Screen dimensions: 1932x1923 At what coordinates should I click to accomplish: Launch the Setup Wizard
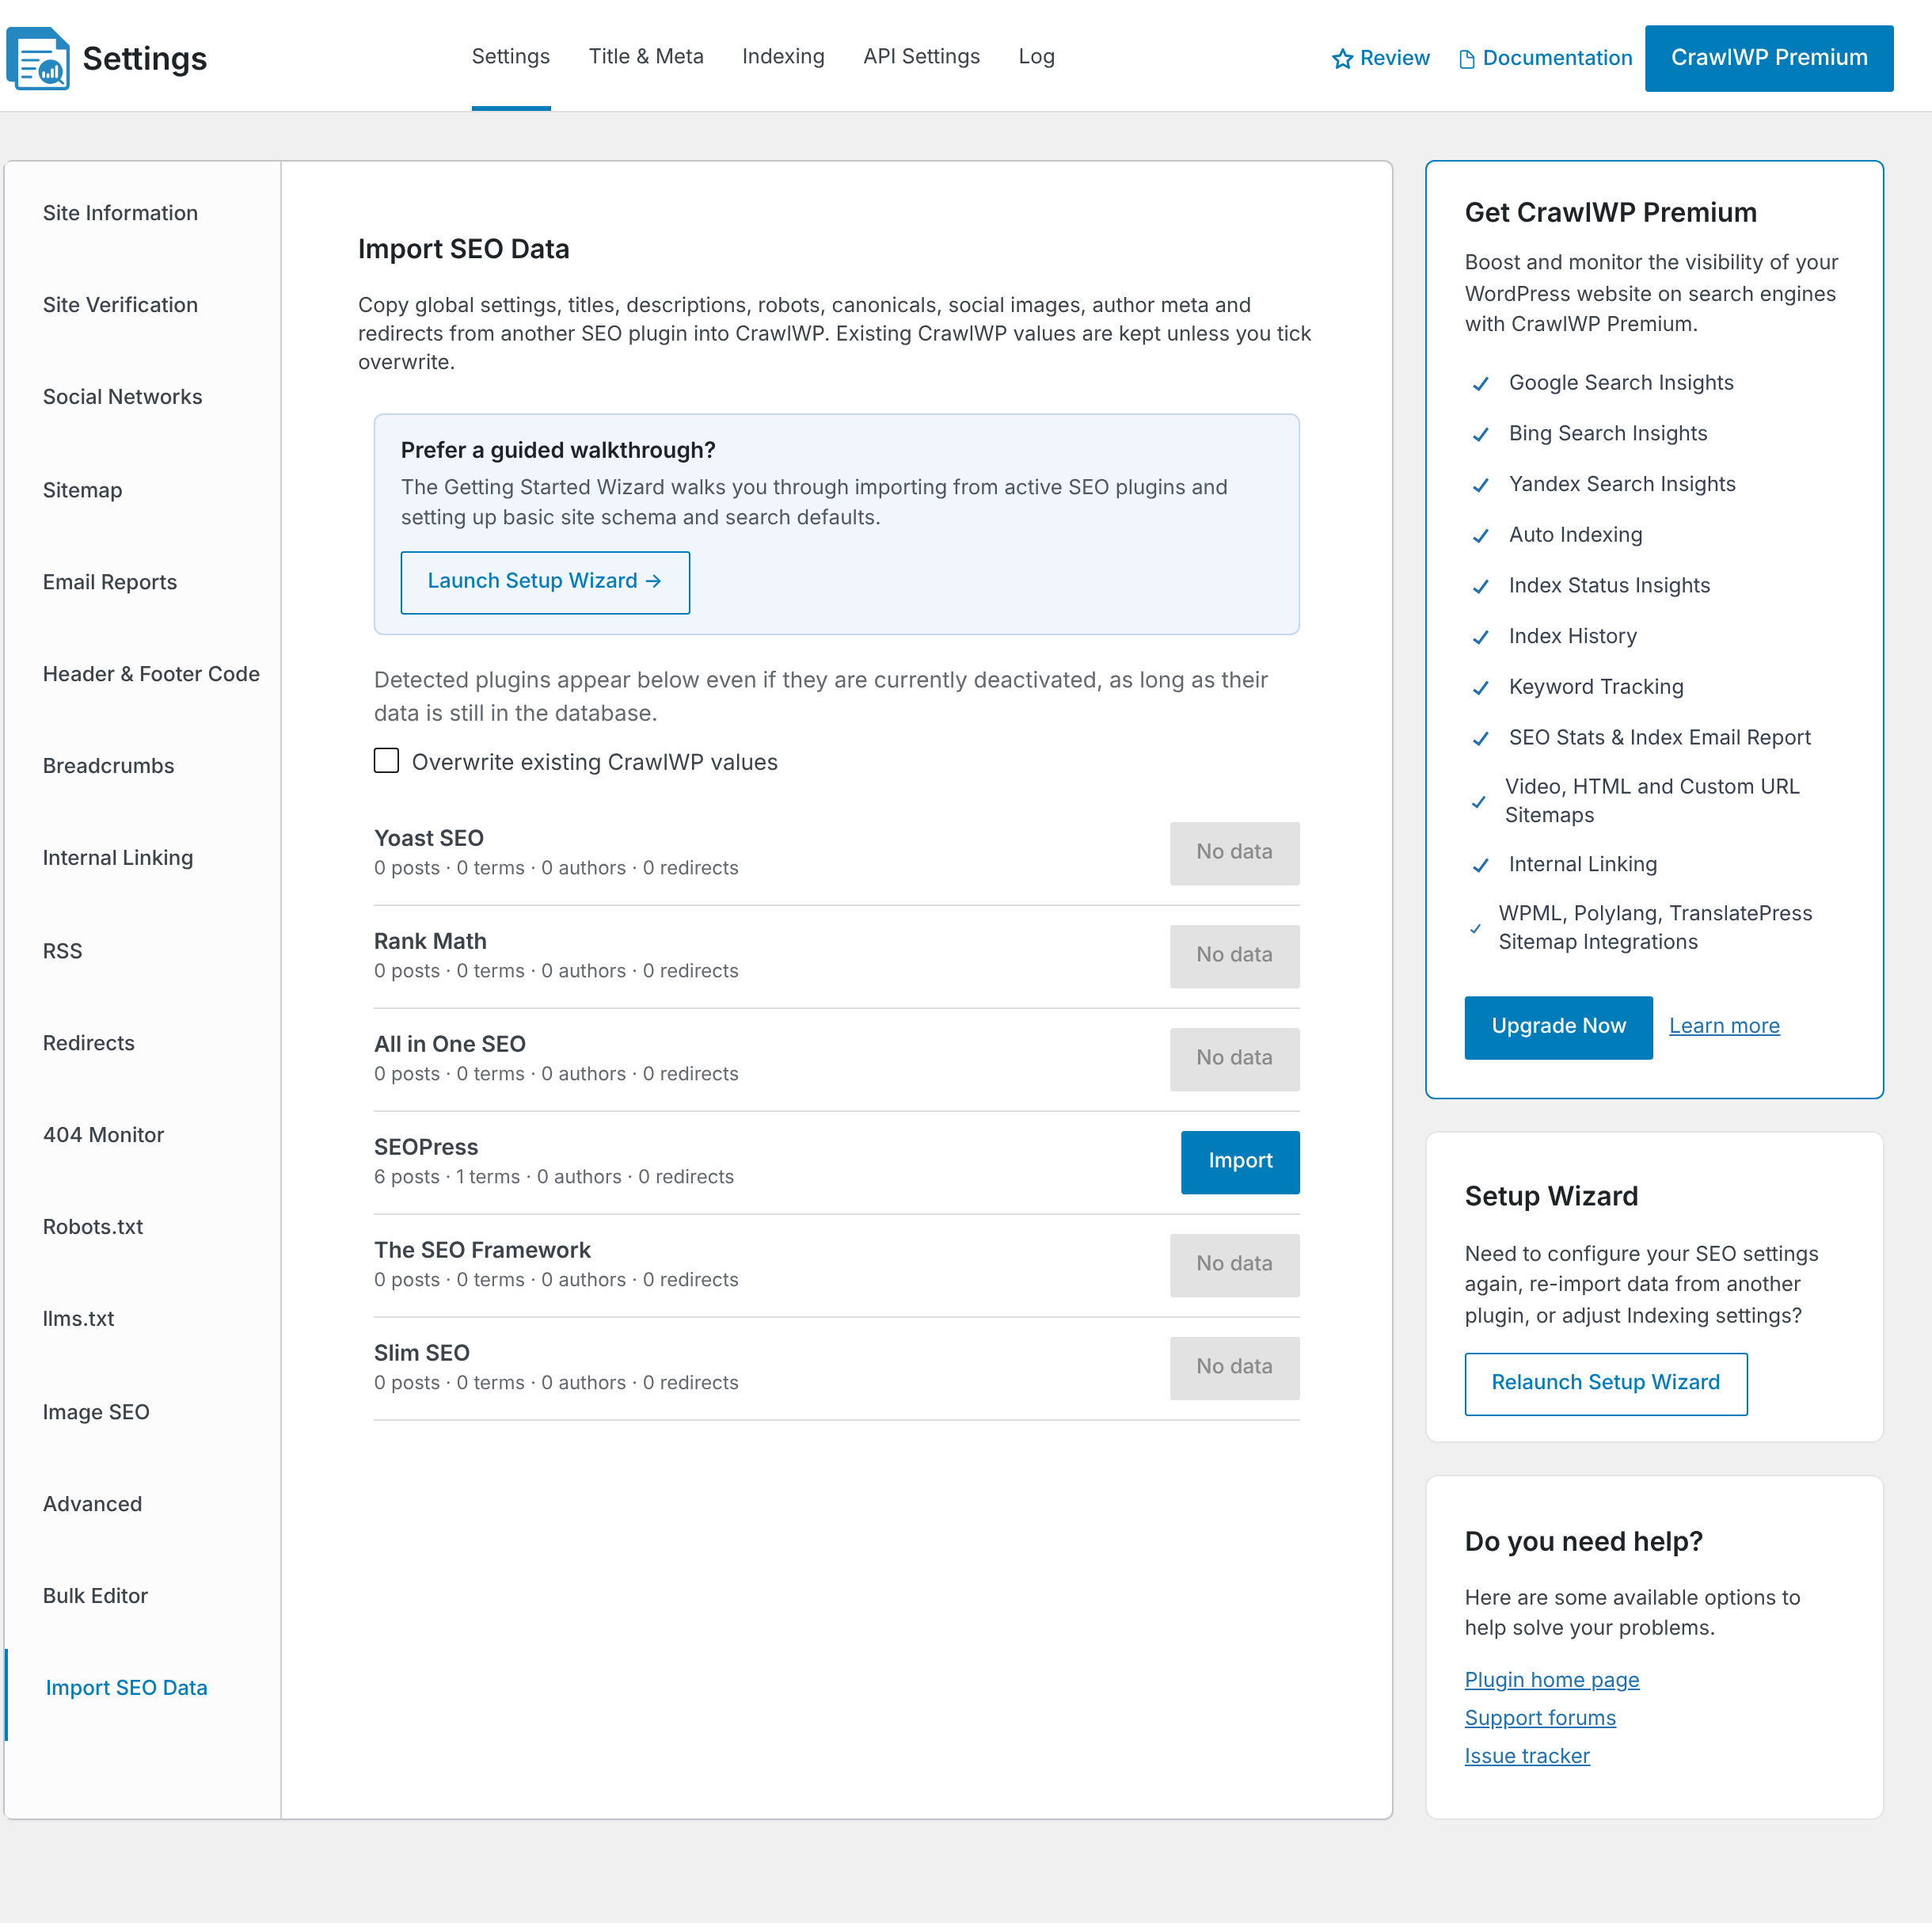(x=545, y=581)
